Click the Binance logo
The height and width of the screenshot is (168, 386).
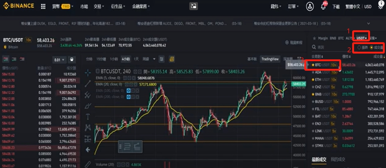(x=18, y=6)
